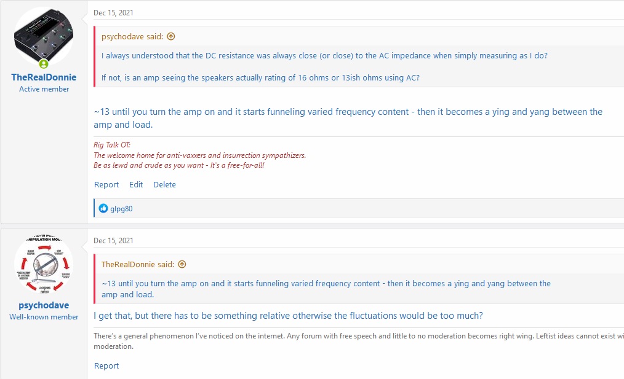
Task: Open psychodave's circular diagram avatar image
Action: 44,265
